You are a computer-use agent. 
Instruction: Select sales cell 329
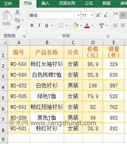[114, 64]
